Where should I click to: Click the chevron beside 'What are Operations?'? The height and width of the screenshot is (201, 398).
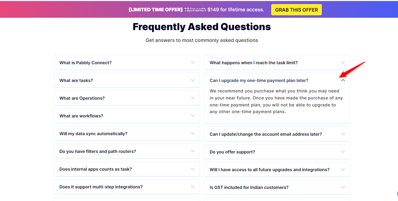point(193,98)
